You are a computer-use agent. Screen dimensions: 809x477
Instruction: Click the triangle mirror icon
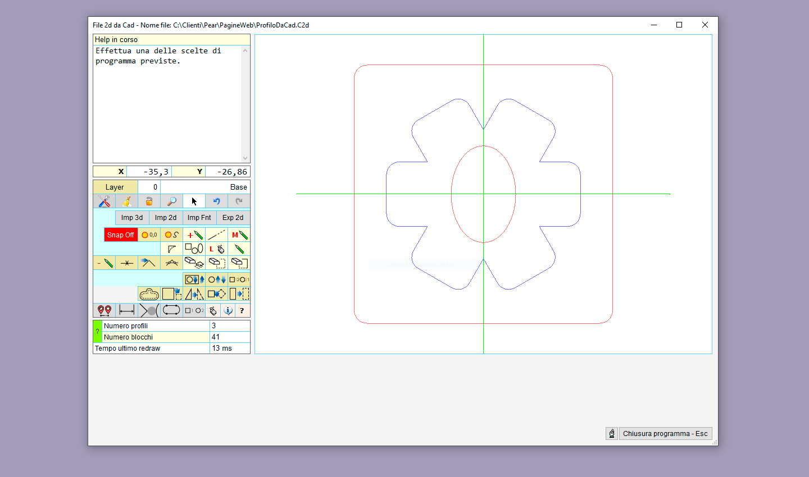click(x=194, y=293)
